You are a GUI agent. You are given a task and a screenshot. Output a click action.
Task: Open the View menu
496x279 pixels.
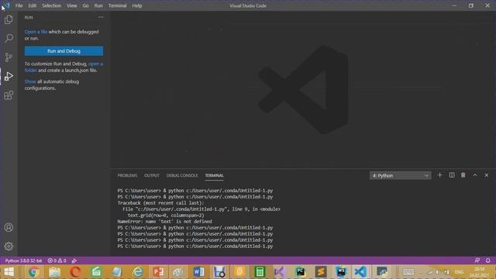point(72,5)
